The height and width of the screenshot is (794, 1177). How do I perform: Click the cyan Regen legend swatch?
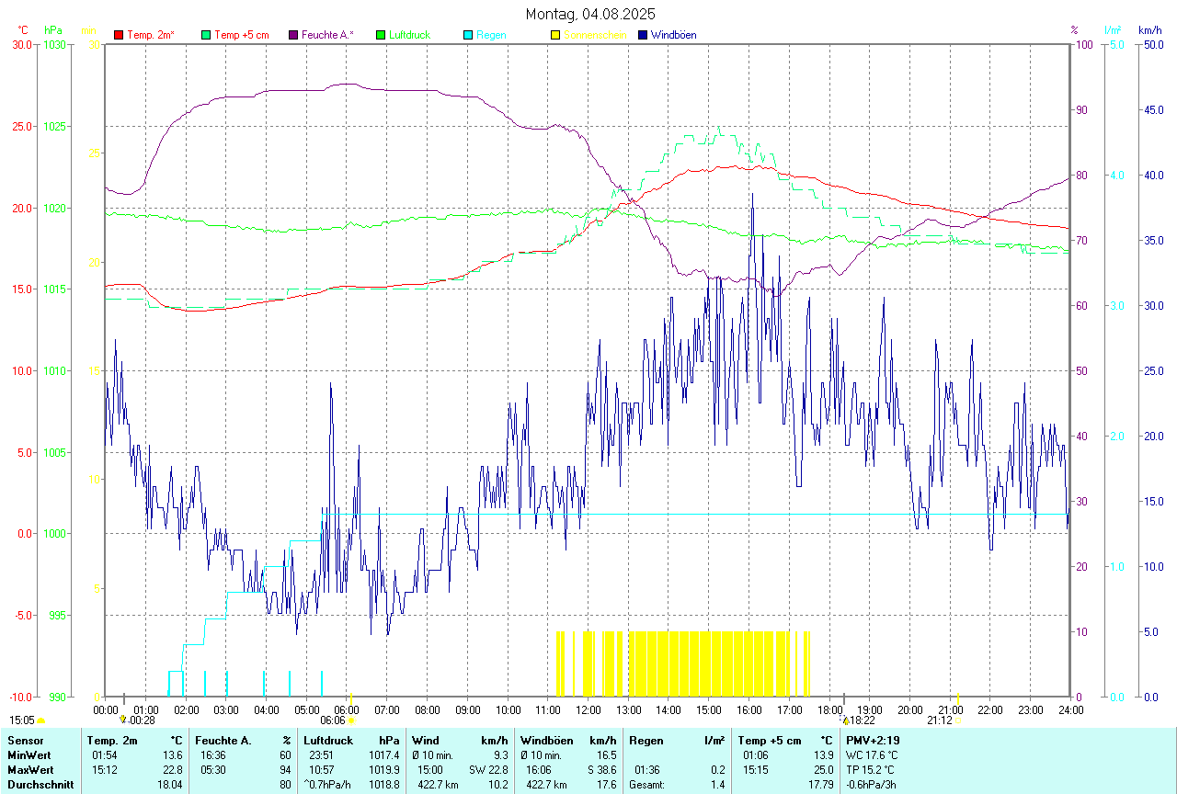[x=468, y=35]
